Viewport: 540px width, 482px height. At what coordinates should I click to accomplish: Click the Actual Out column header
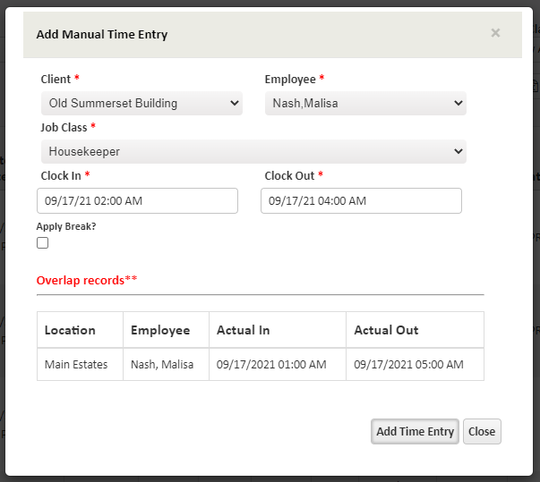click(x=386, y=330)
